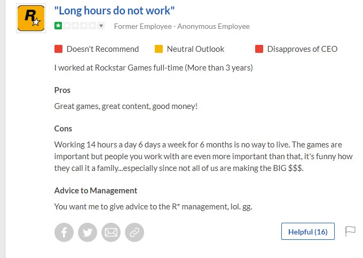Share review via Facebook icon
363x258 pixels.
[64, 232]
